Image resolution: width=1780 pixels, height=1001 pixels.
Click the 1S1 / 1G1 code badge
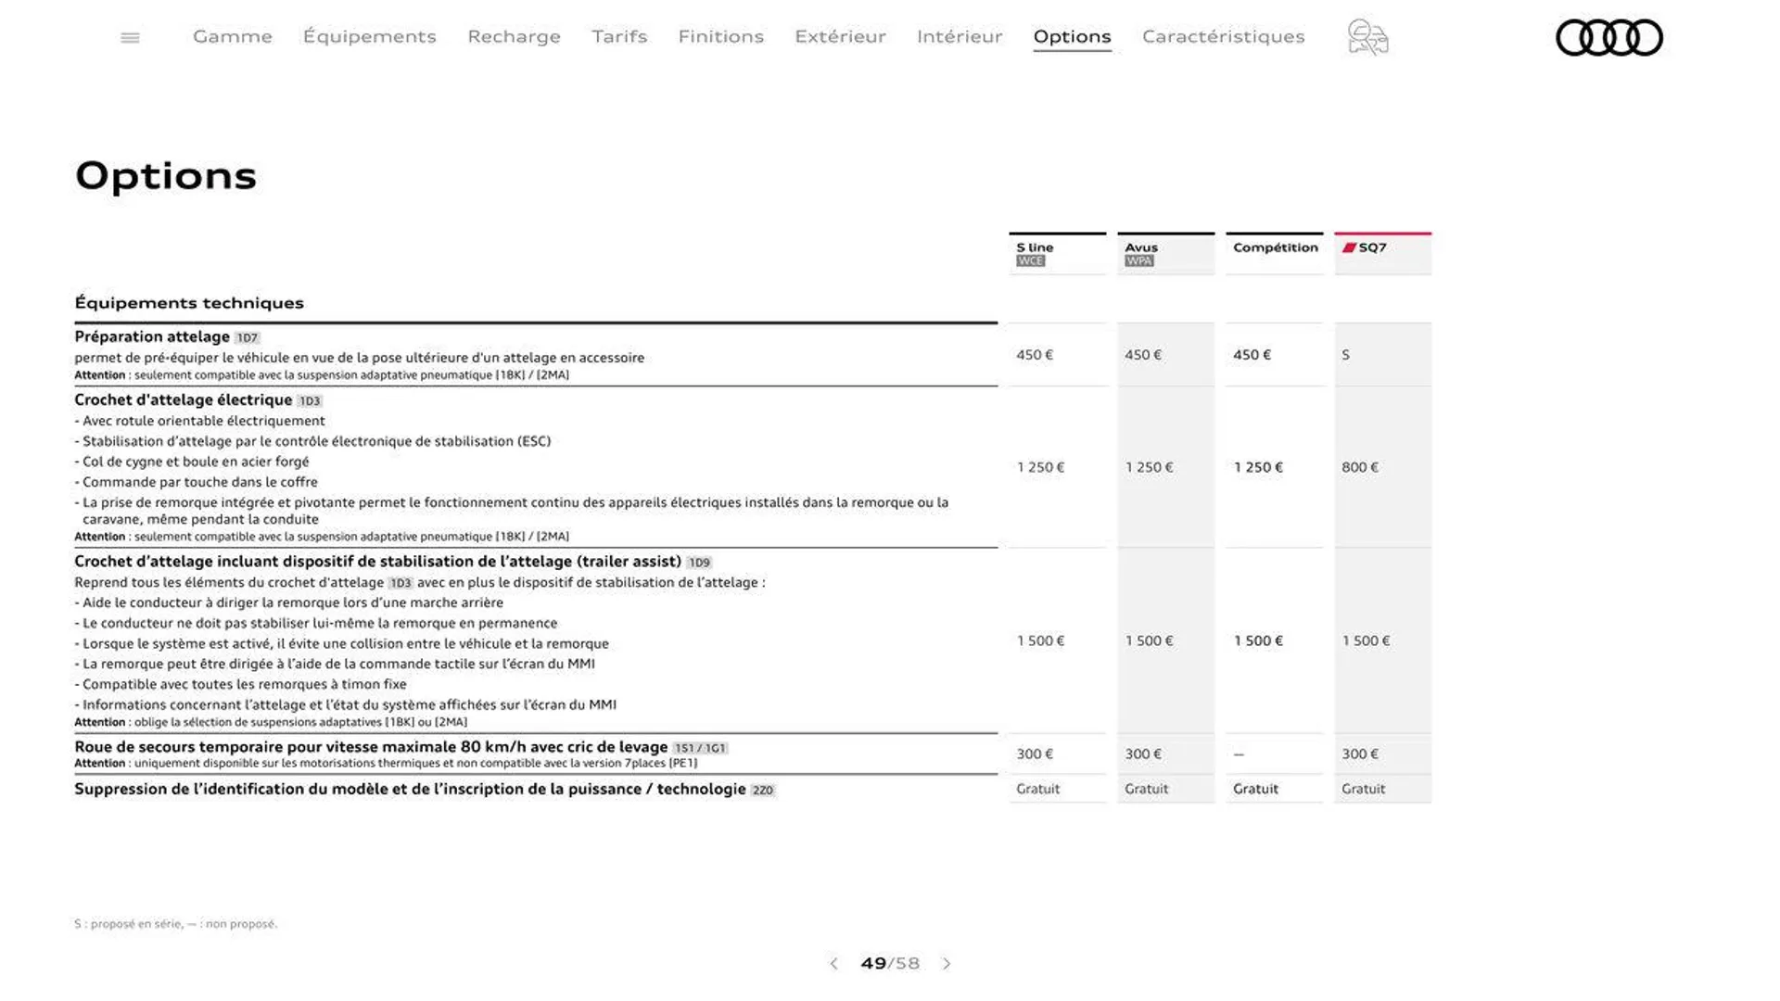[x=700, y=748]
